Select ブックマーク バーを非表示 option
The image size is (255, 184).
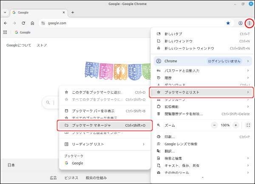(105, 111)
